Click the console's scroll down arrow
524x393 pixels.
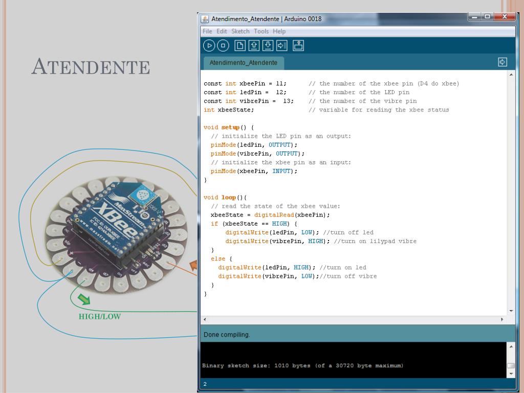[511, 374]
